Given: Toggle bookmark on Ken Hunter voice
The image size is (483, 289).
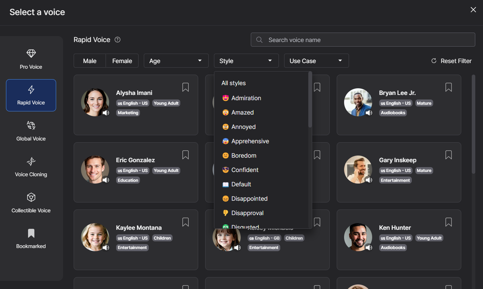Looking at the screenshot, I should coord(448,222).
